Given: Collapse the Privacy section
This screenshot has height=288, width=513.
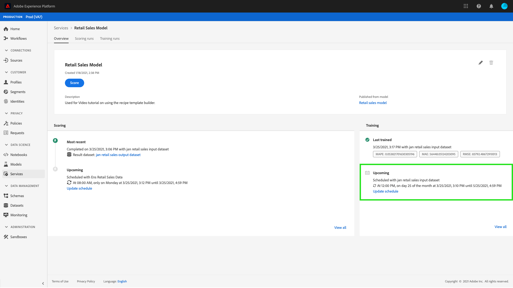Looking at the screenshot, I should coord(6,113).
